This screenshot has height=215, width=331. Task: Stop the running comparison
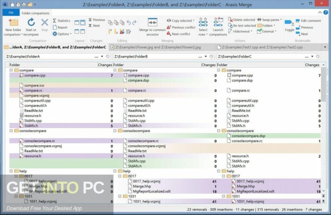[x=44, y=25]
